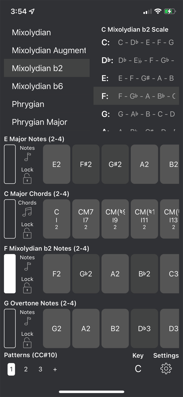Screen dimensions: 183x397
Task: Tap the Notes icon in E Major row
Action: (x=27, y=157)
